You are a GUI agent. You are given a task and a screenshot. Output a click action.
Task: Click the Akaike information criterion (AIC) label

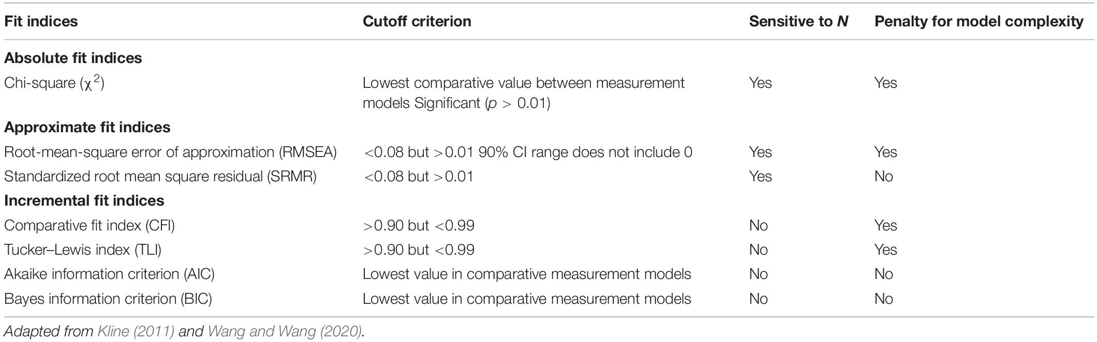click(x=109, y=274)
